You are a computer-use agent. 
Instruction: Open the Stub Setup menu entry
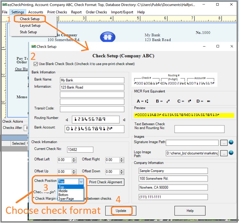28,32
